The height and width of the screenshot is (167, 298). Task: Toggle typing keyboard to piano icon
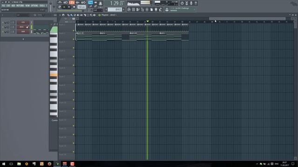[90, 2]
